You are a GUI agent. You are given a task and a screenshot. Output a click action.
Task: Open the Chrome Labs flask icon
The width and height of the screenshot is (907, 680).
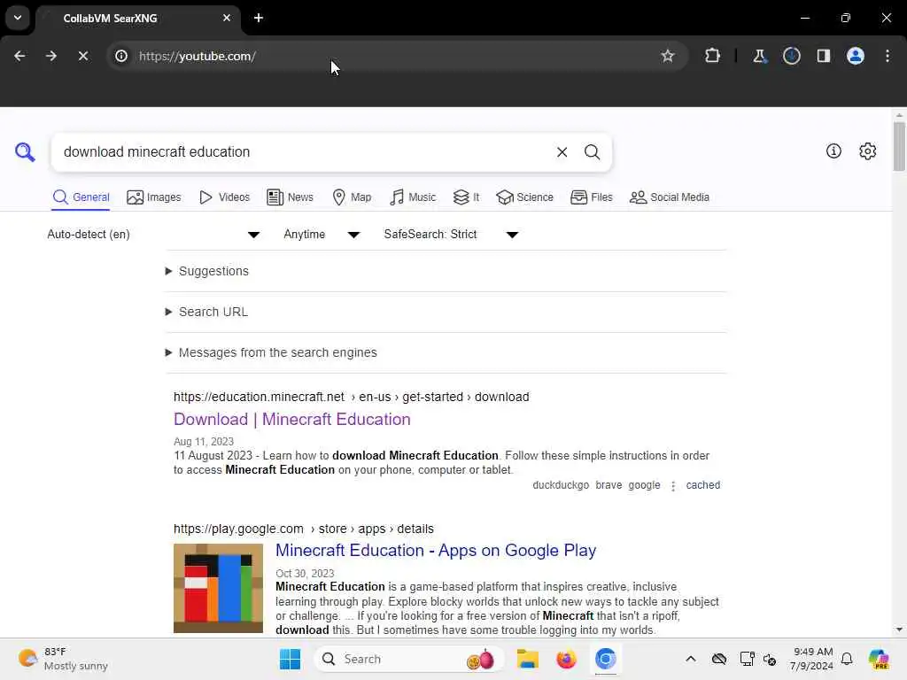pos(759,56)
